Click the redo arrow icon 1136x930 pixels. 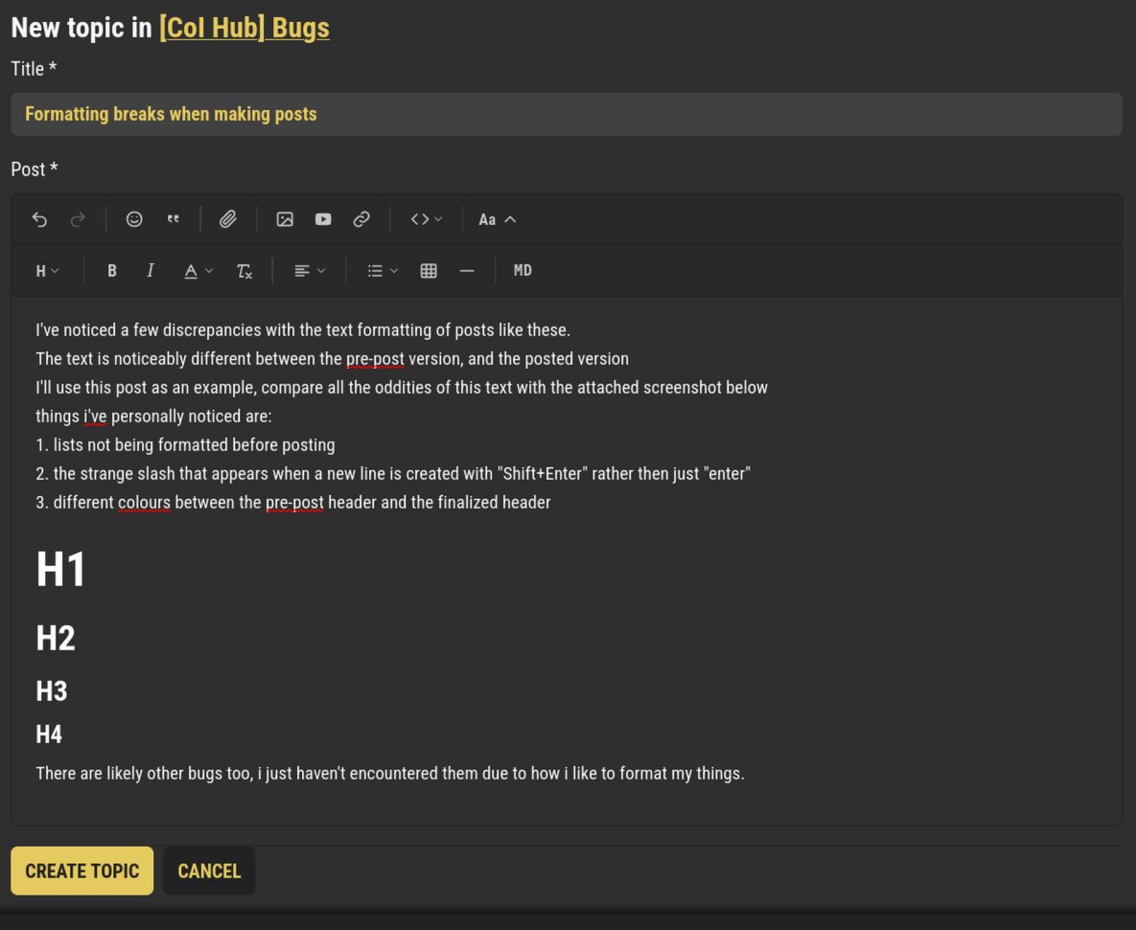[78, 219]
